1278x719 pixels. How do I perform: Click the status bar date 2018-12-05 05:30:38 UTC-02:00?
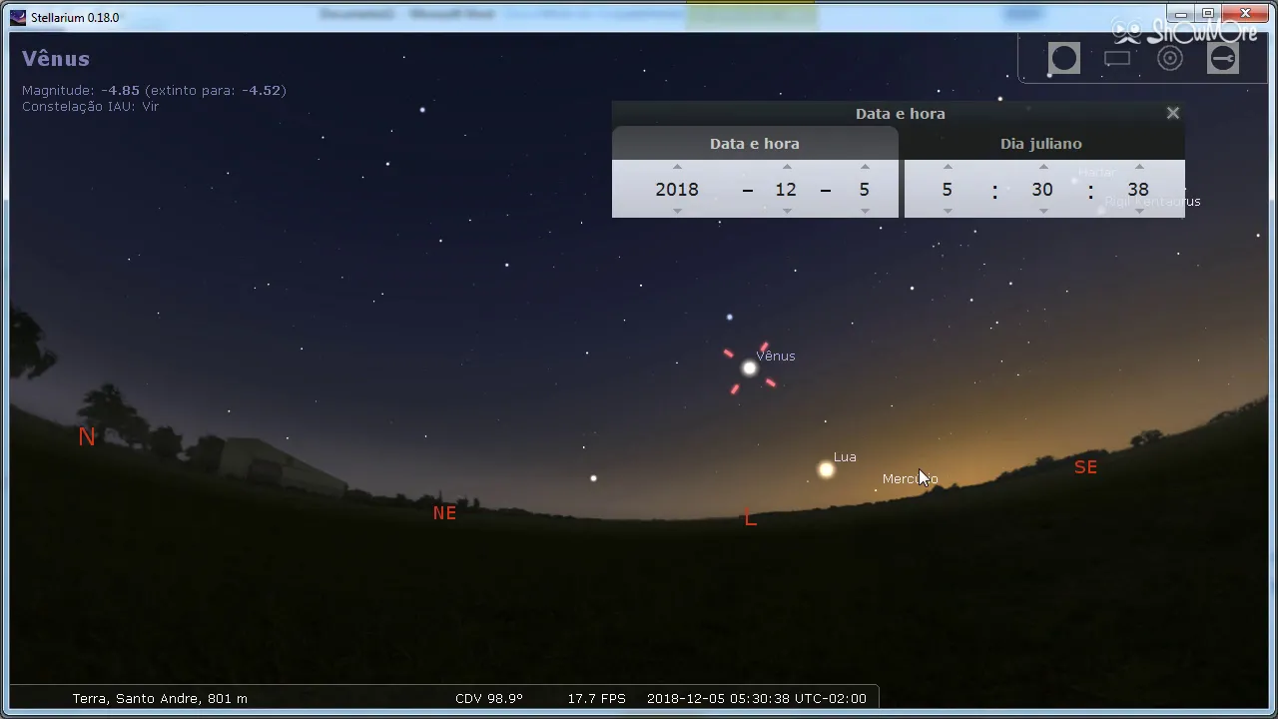pos(757,698)
